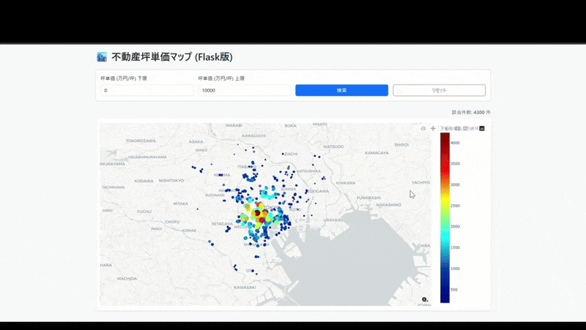Viewport: 586px width, 330px height.
Task: Click the 不動産坪単価マップ page title
Action: point(172,57)
